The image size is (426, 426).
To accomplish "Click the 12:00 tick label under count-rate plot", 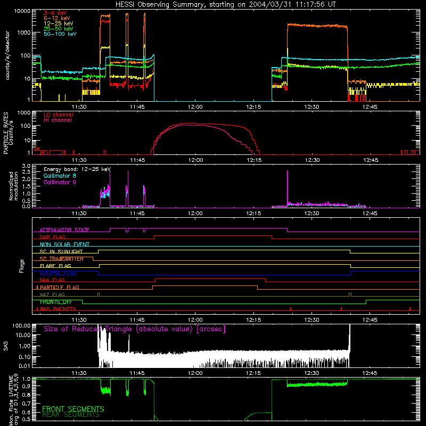I will tap(195, 107).
